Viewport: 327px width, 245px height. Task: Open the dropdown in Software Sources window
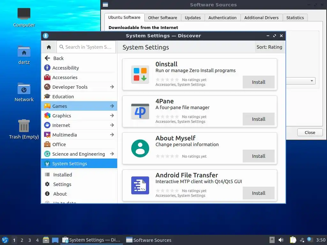coord(301,81)
